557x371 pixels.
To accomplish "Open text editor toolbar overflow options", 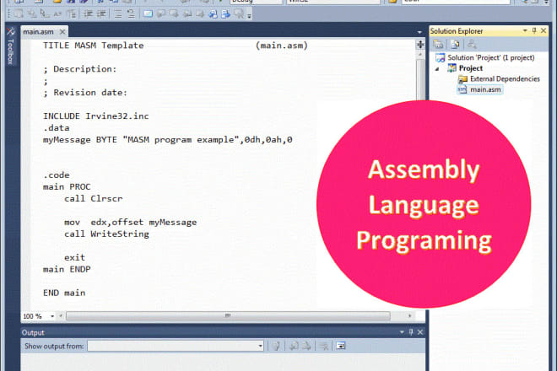I will [x=249, y=16].
